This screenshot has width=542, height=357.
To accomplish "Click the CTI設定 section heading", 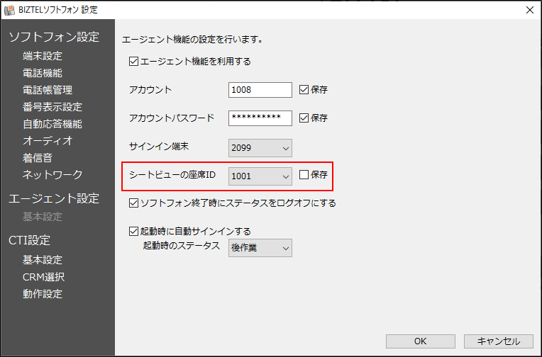I will [30, 240].
